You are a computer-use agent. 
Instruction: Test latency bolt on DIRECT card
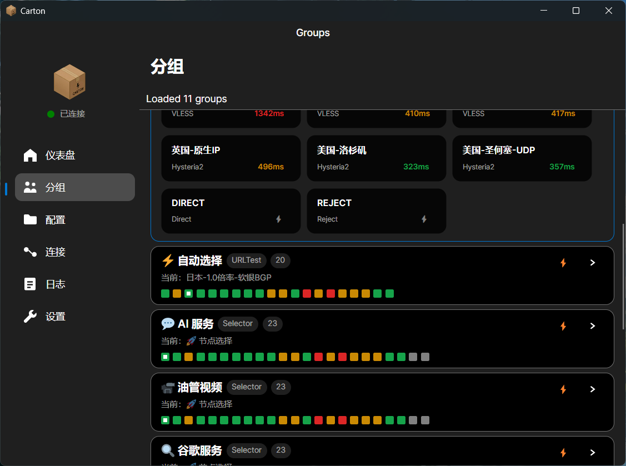click(279, 219)
